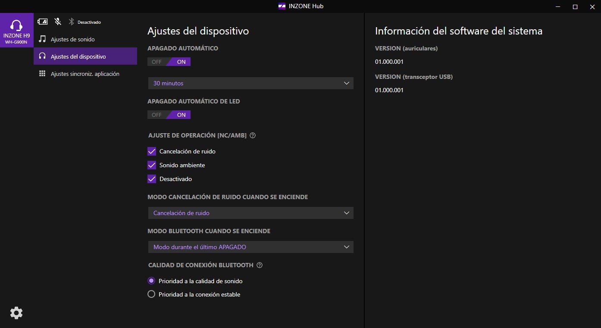This screenshot has height=328, width=601.
Task: Click the muted microphone status icon
Action: tap(57, 22)
